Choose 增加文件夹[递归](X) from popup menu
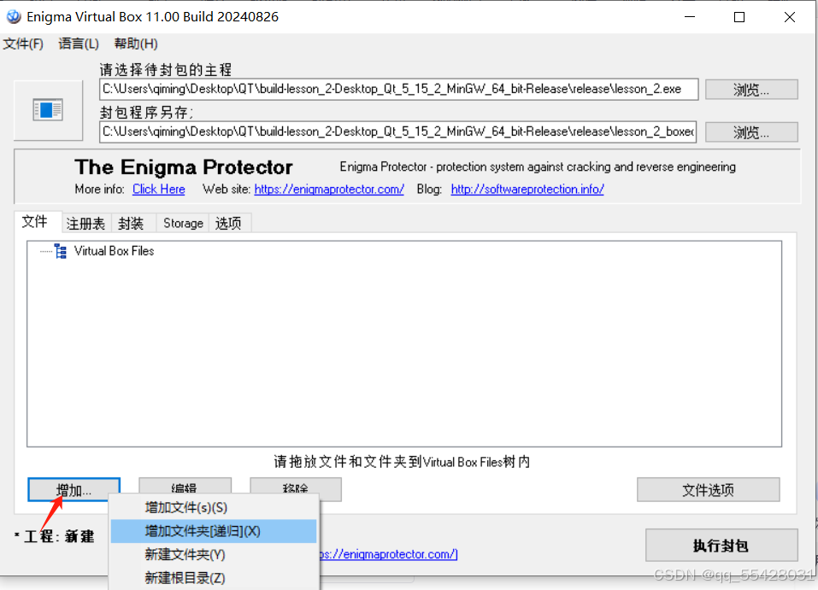 click(x=214, y=531)
